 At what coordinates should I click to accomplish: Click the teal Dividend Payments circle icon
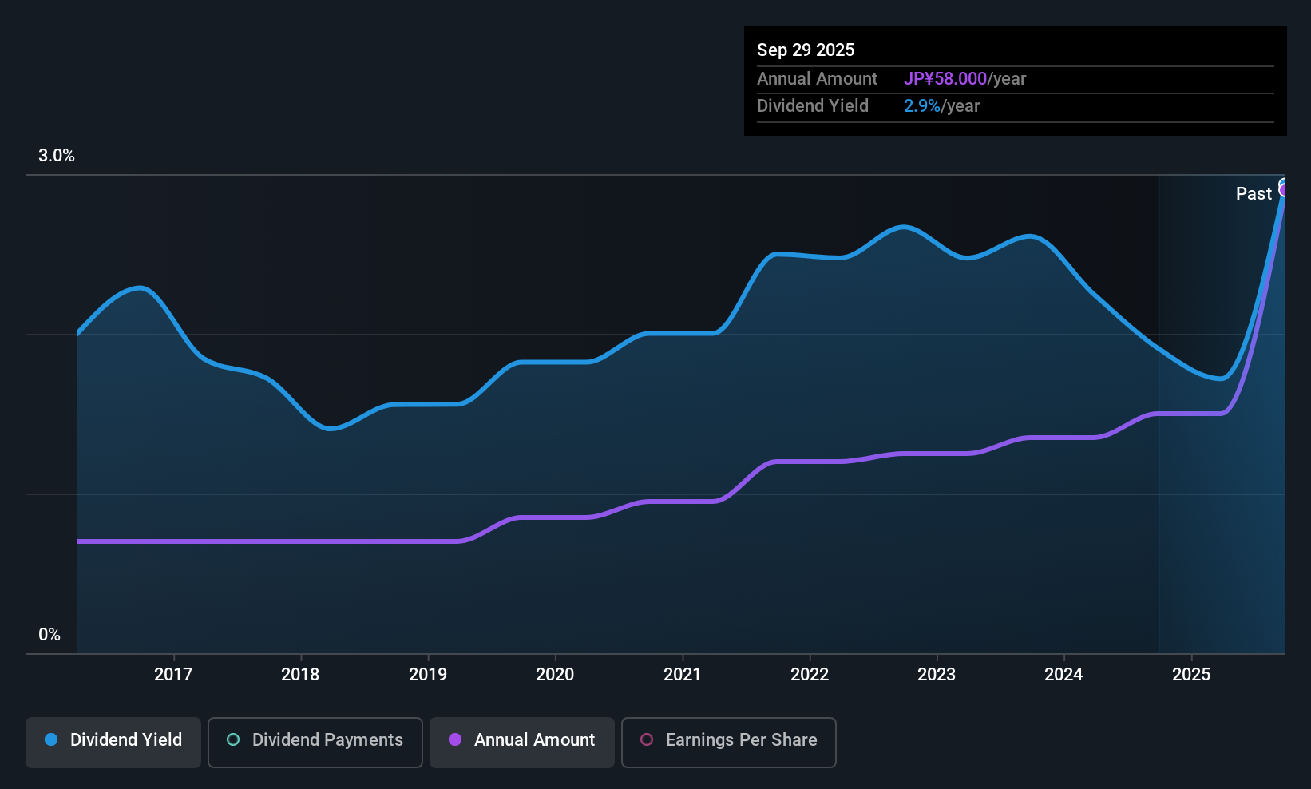(233, 739)
